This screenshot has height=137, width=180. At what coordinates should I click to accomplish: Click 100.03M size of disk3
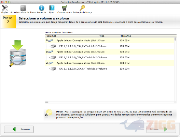[125, 63]
